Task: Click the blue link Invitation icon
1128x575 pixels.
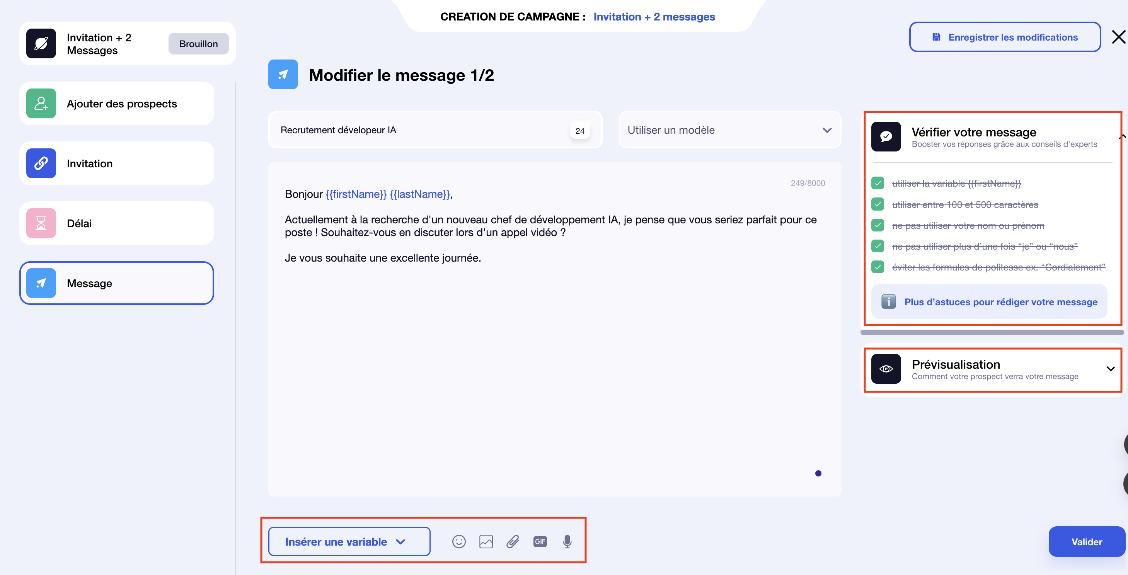Action: click(x=41, y=163)
